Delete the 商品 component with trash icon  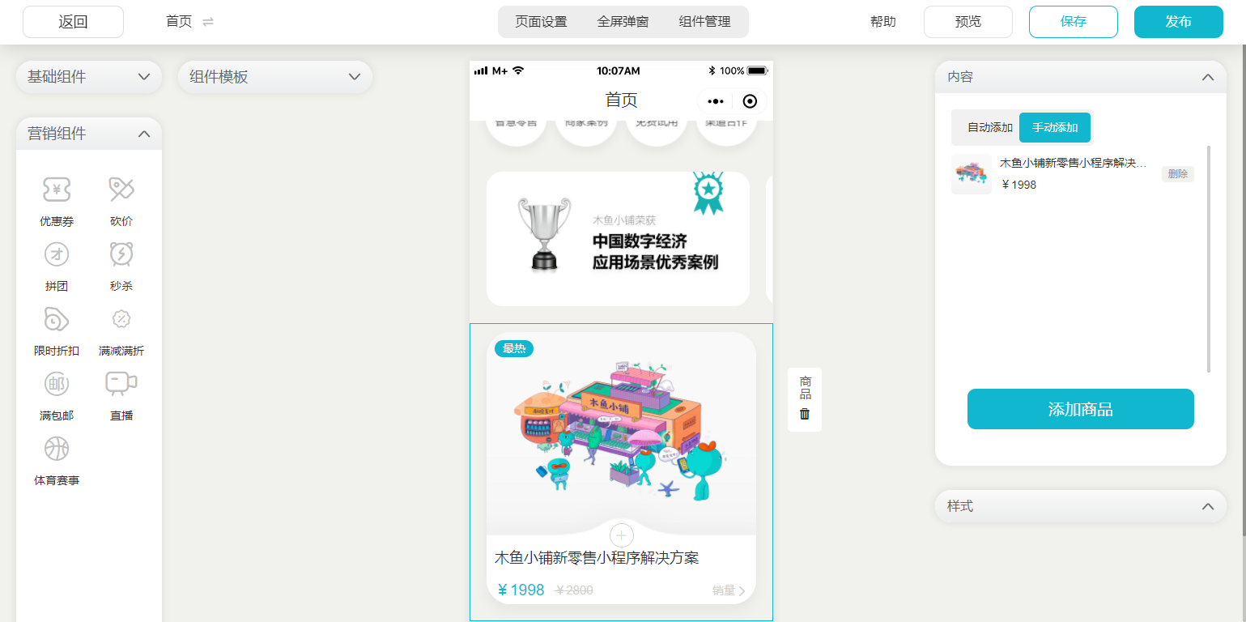pyautogui.click(x=805, y=414)
